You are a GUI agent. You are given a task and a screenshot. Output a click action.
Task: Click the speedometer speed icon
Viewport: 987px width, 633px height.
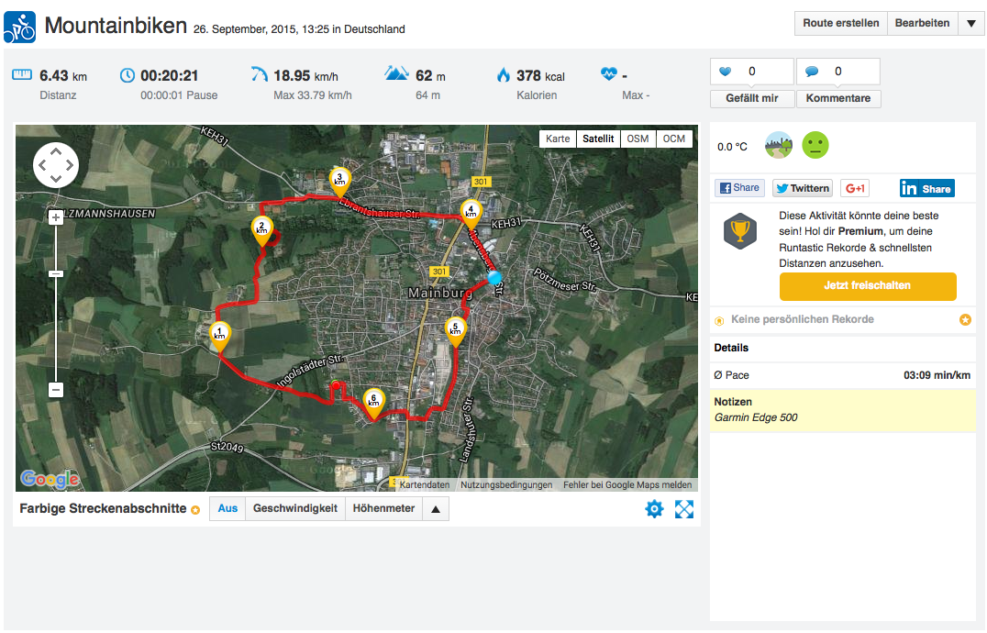click(x=260, y=74)
